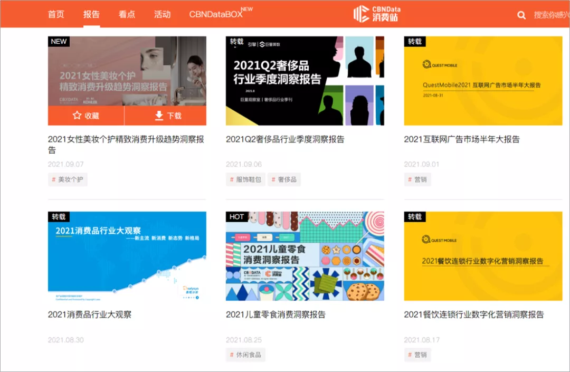Select the 服饰鞋包 tag
Image resolution: width=570 pixels, height=372 pixels.
click(246, 179)
